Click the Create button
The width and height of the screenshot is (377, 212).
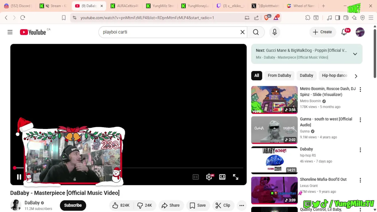tap(322, 32)
